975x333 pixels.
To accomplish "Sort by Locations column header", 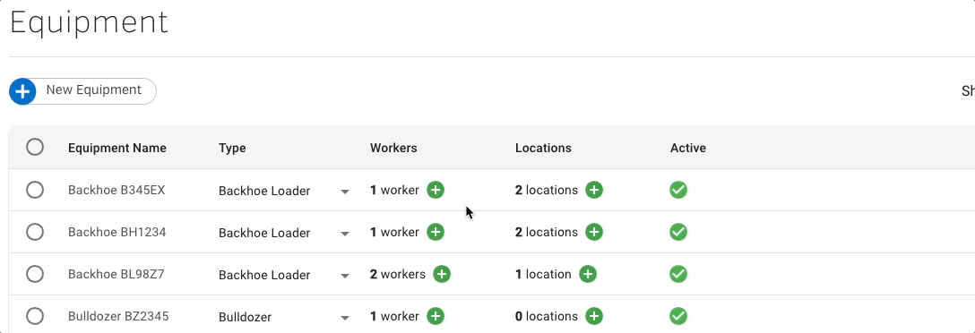I will tap(543, 148).
